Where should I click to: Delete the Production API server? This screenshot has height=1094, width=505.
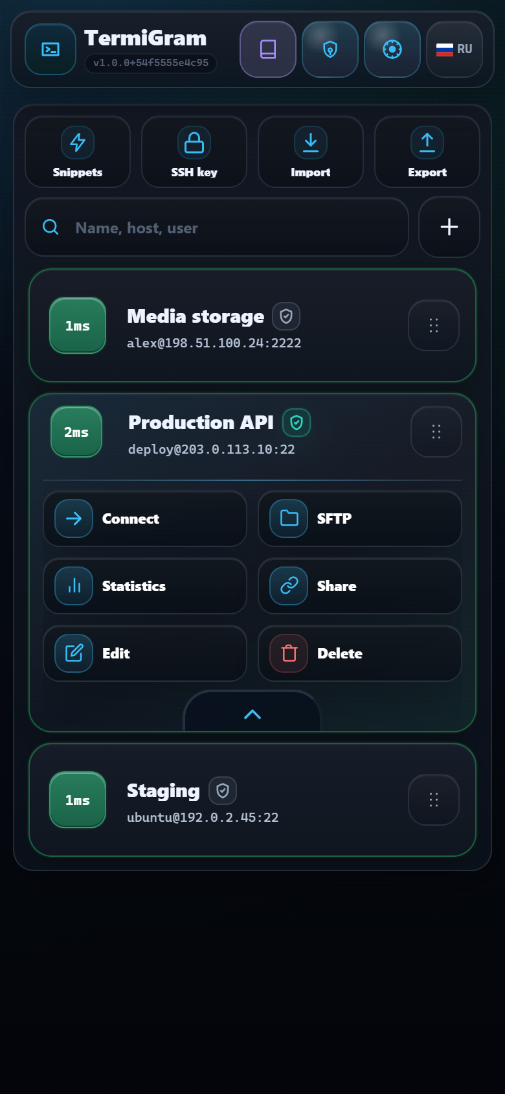360,653
